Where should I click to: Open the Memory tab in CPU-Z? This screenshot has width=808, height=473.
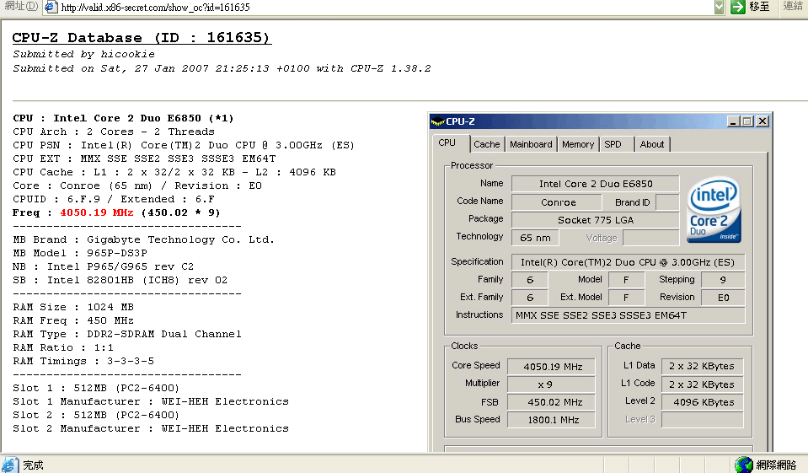tap(578, 144)
